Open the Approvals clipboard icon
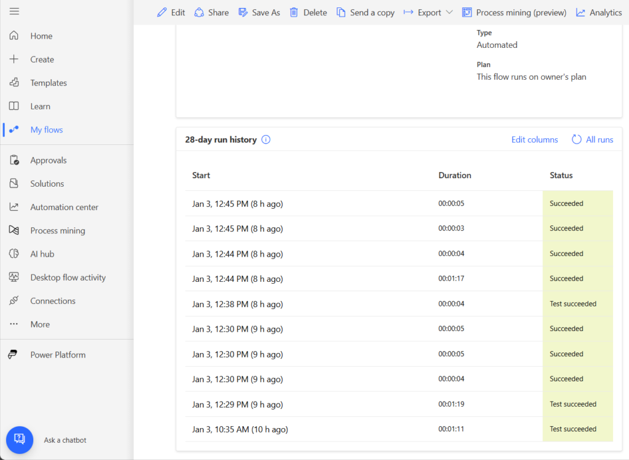Viewport: 629px width, 460px height. click(x=14, y=160)
